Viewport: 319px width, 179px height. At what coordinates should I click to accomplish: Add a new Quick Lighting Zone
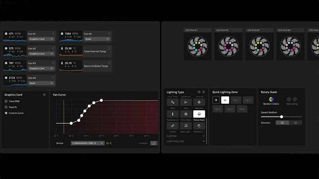pyautogui.click(x=216, y=100)
